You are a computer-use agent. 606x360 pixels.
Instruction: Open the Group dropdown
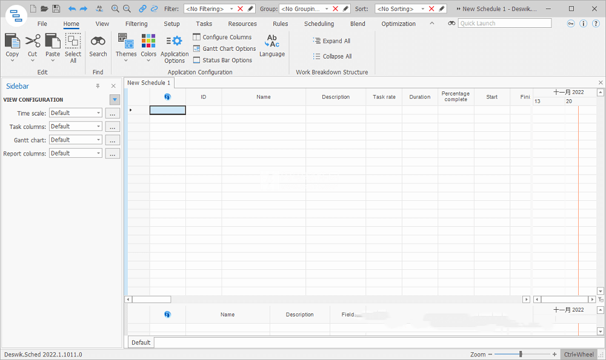(327, 8)
